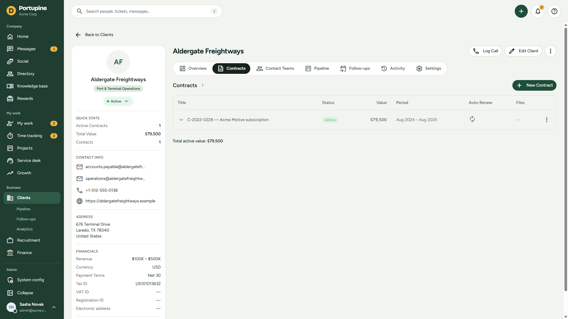Switch to Contact Teams tab
Image resolution: width=568 pixels, height=319 pixels.
tap(275, 69)
